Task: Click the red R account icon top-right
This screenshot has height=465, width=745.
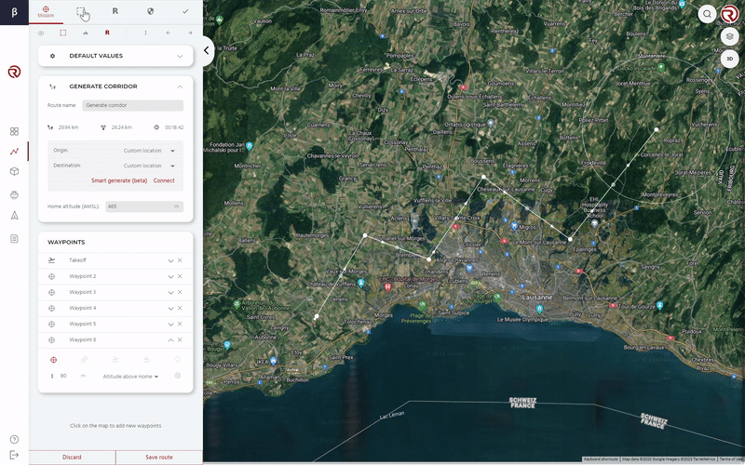Action: [730, 14]
